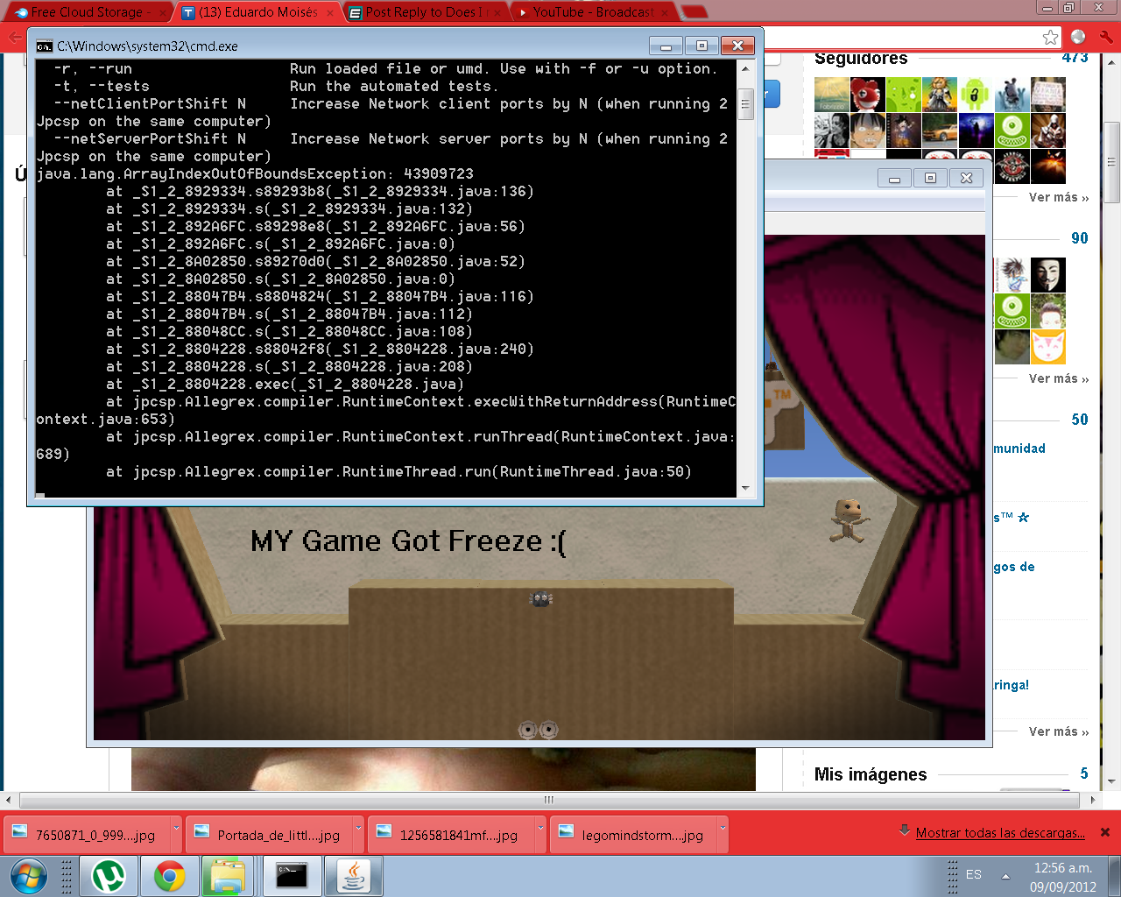Open uTorrent from the taskbar
This screenshot has width=1121, height=897.
[x=109, y=876]
